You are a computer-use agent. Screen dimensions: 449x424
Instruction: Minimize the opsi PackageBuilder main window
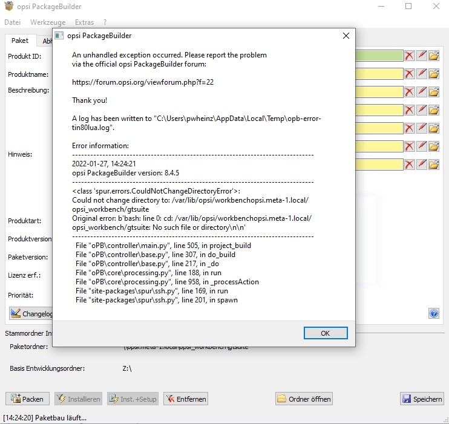381,6
